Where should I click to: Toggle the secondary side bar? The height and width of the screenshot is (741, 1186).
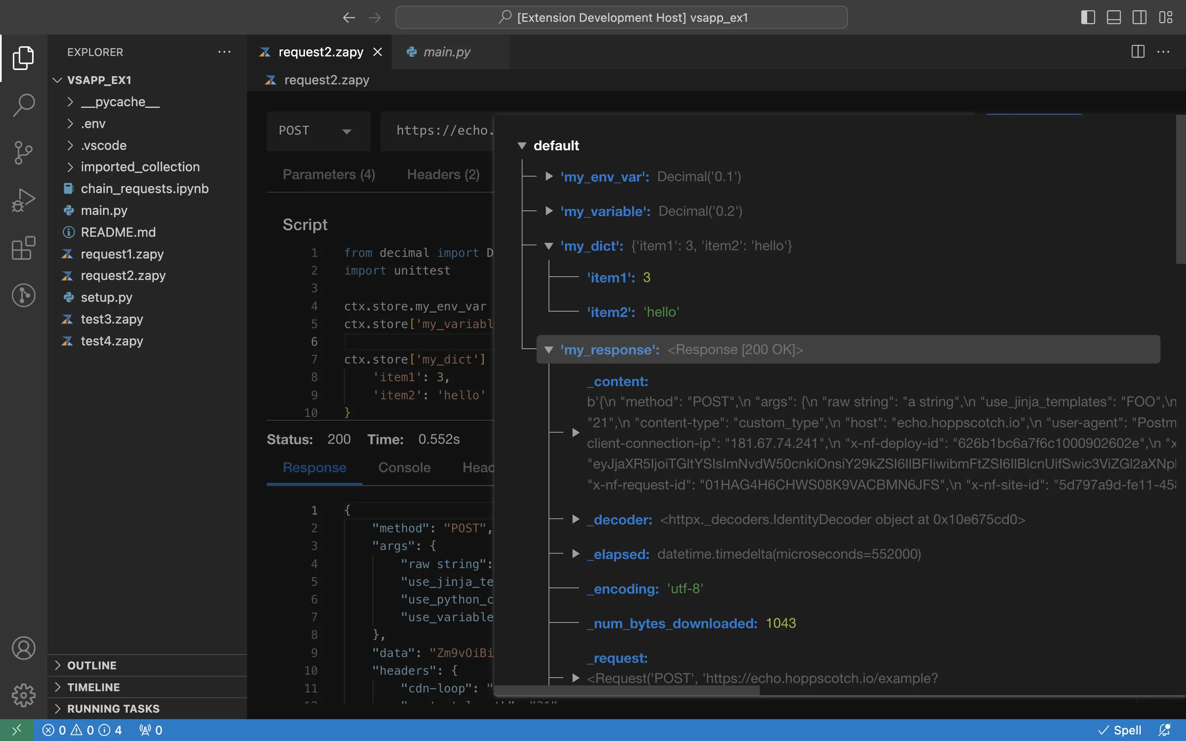click(x=1139, y=18)
